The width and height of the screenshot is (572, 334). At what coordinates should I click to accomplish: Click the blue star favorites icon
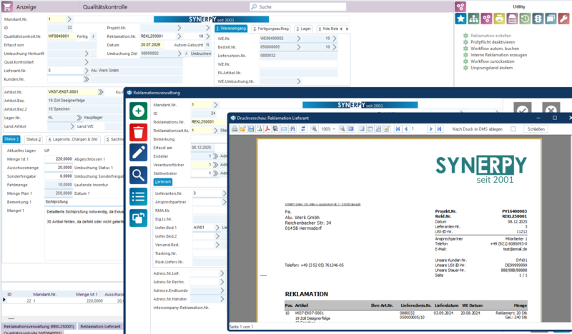(461, 19)
